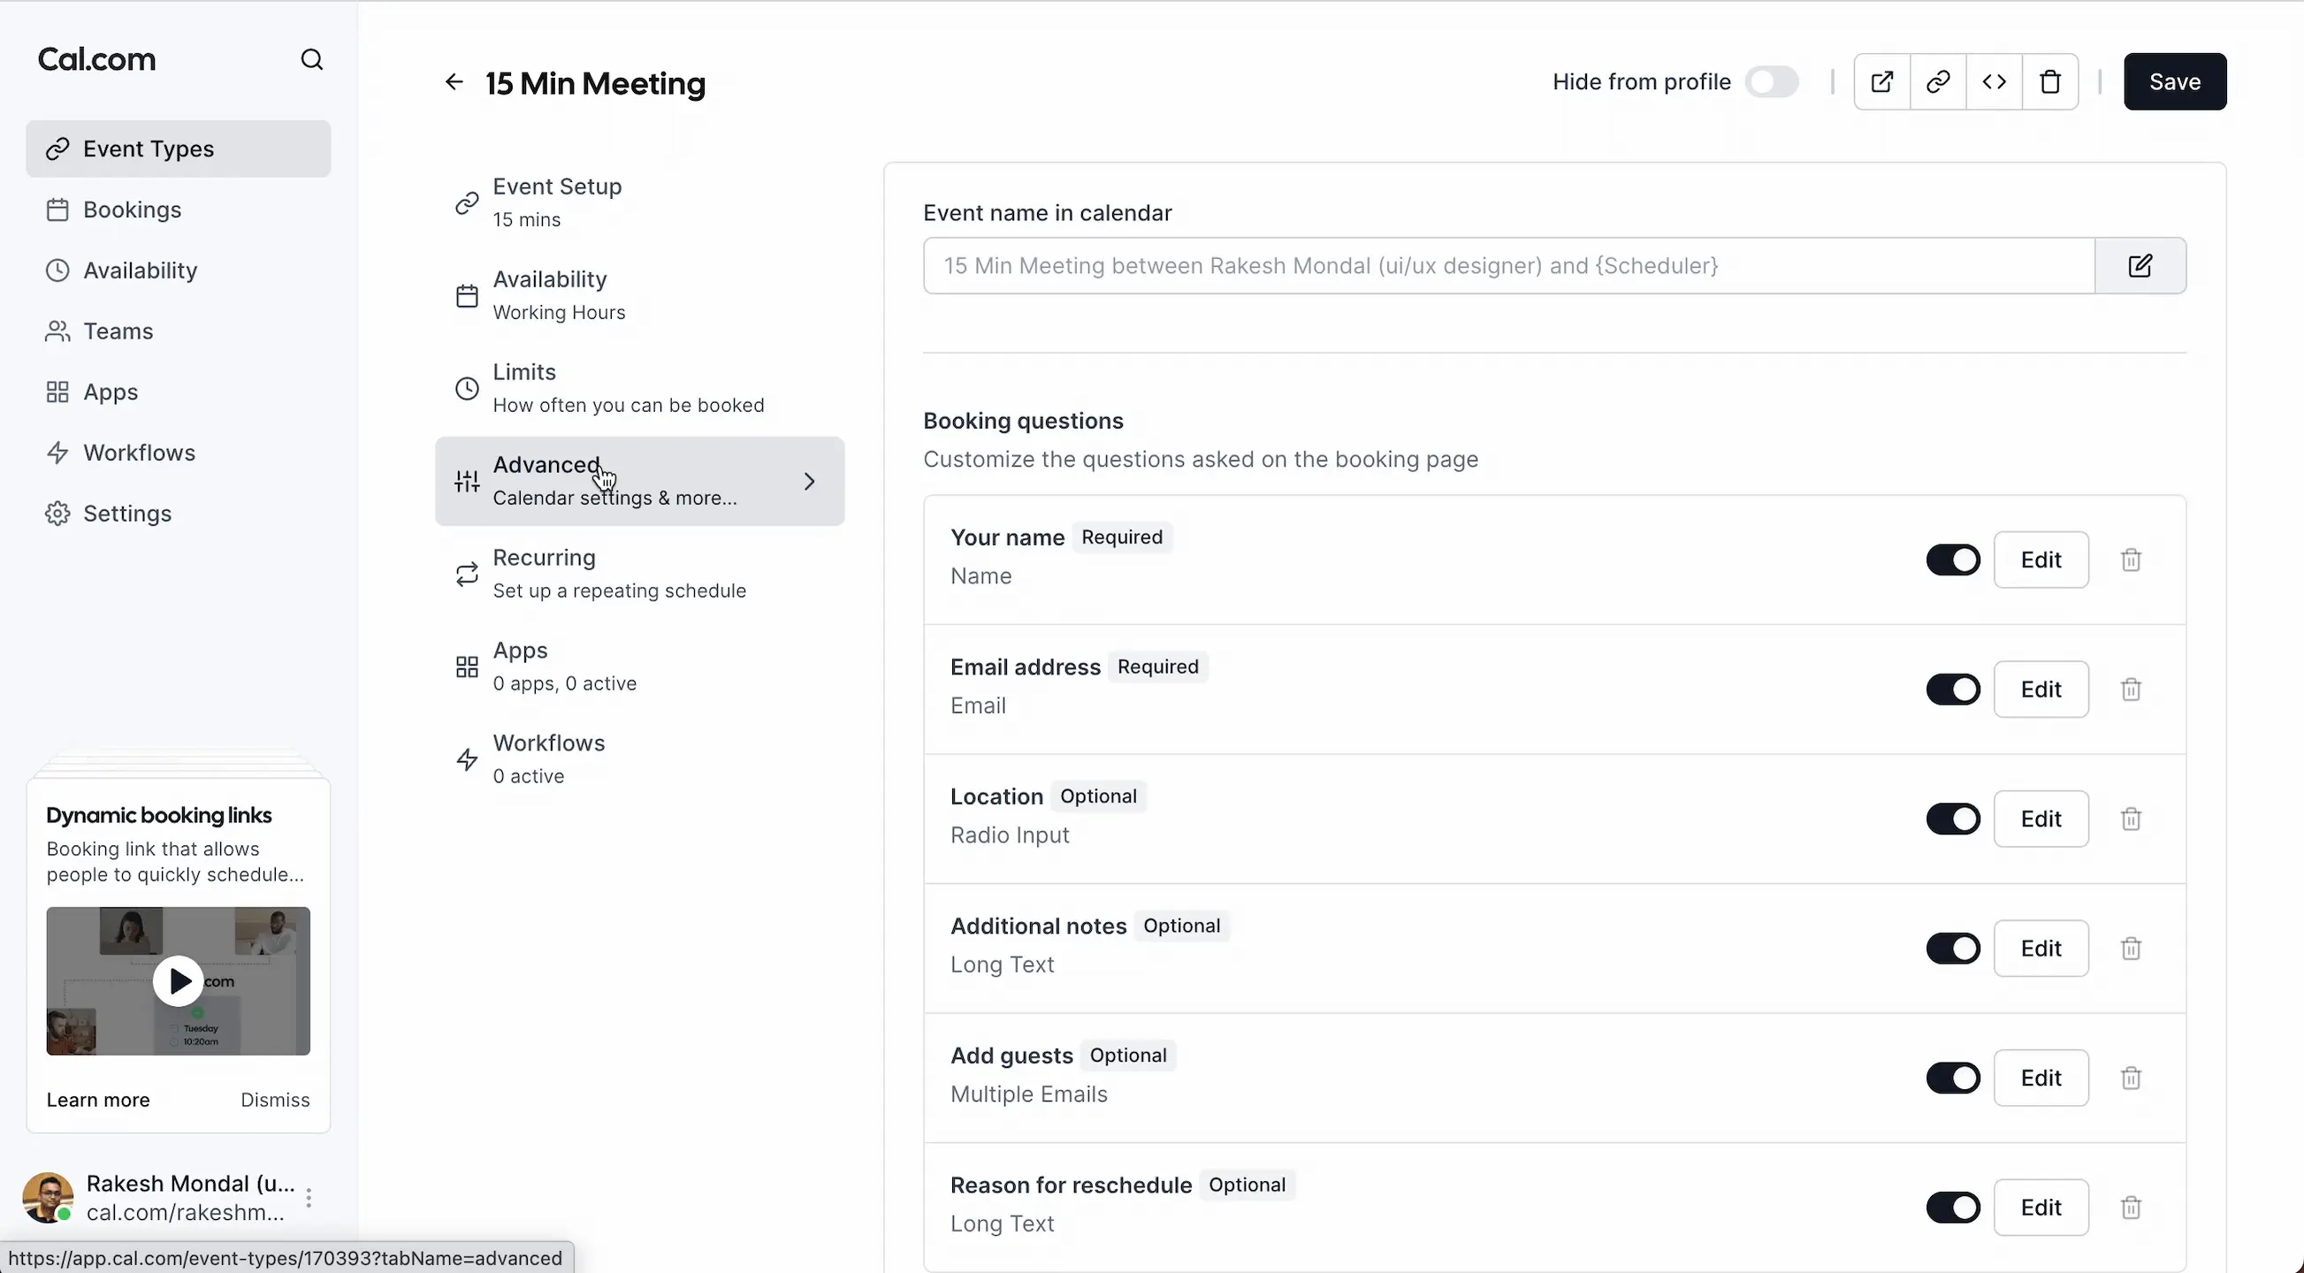Open event preview in new window
This screenshot has width=2304, height=1273.
[1882, 81]
